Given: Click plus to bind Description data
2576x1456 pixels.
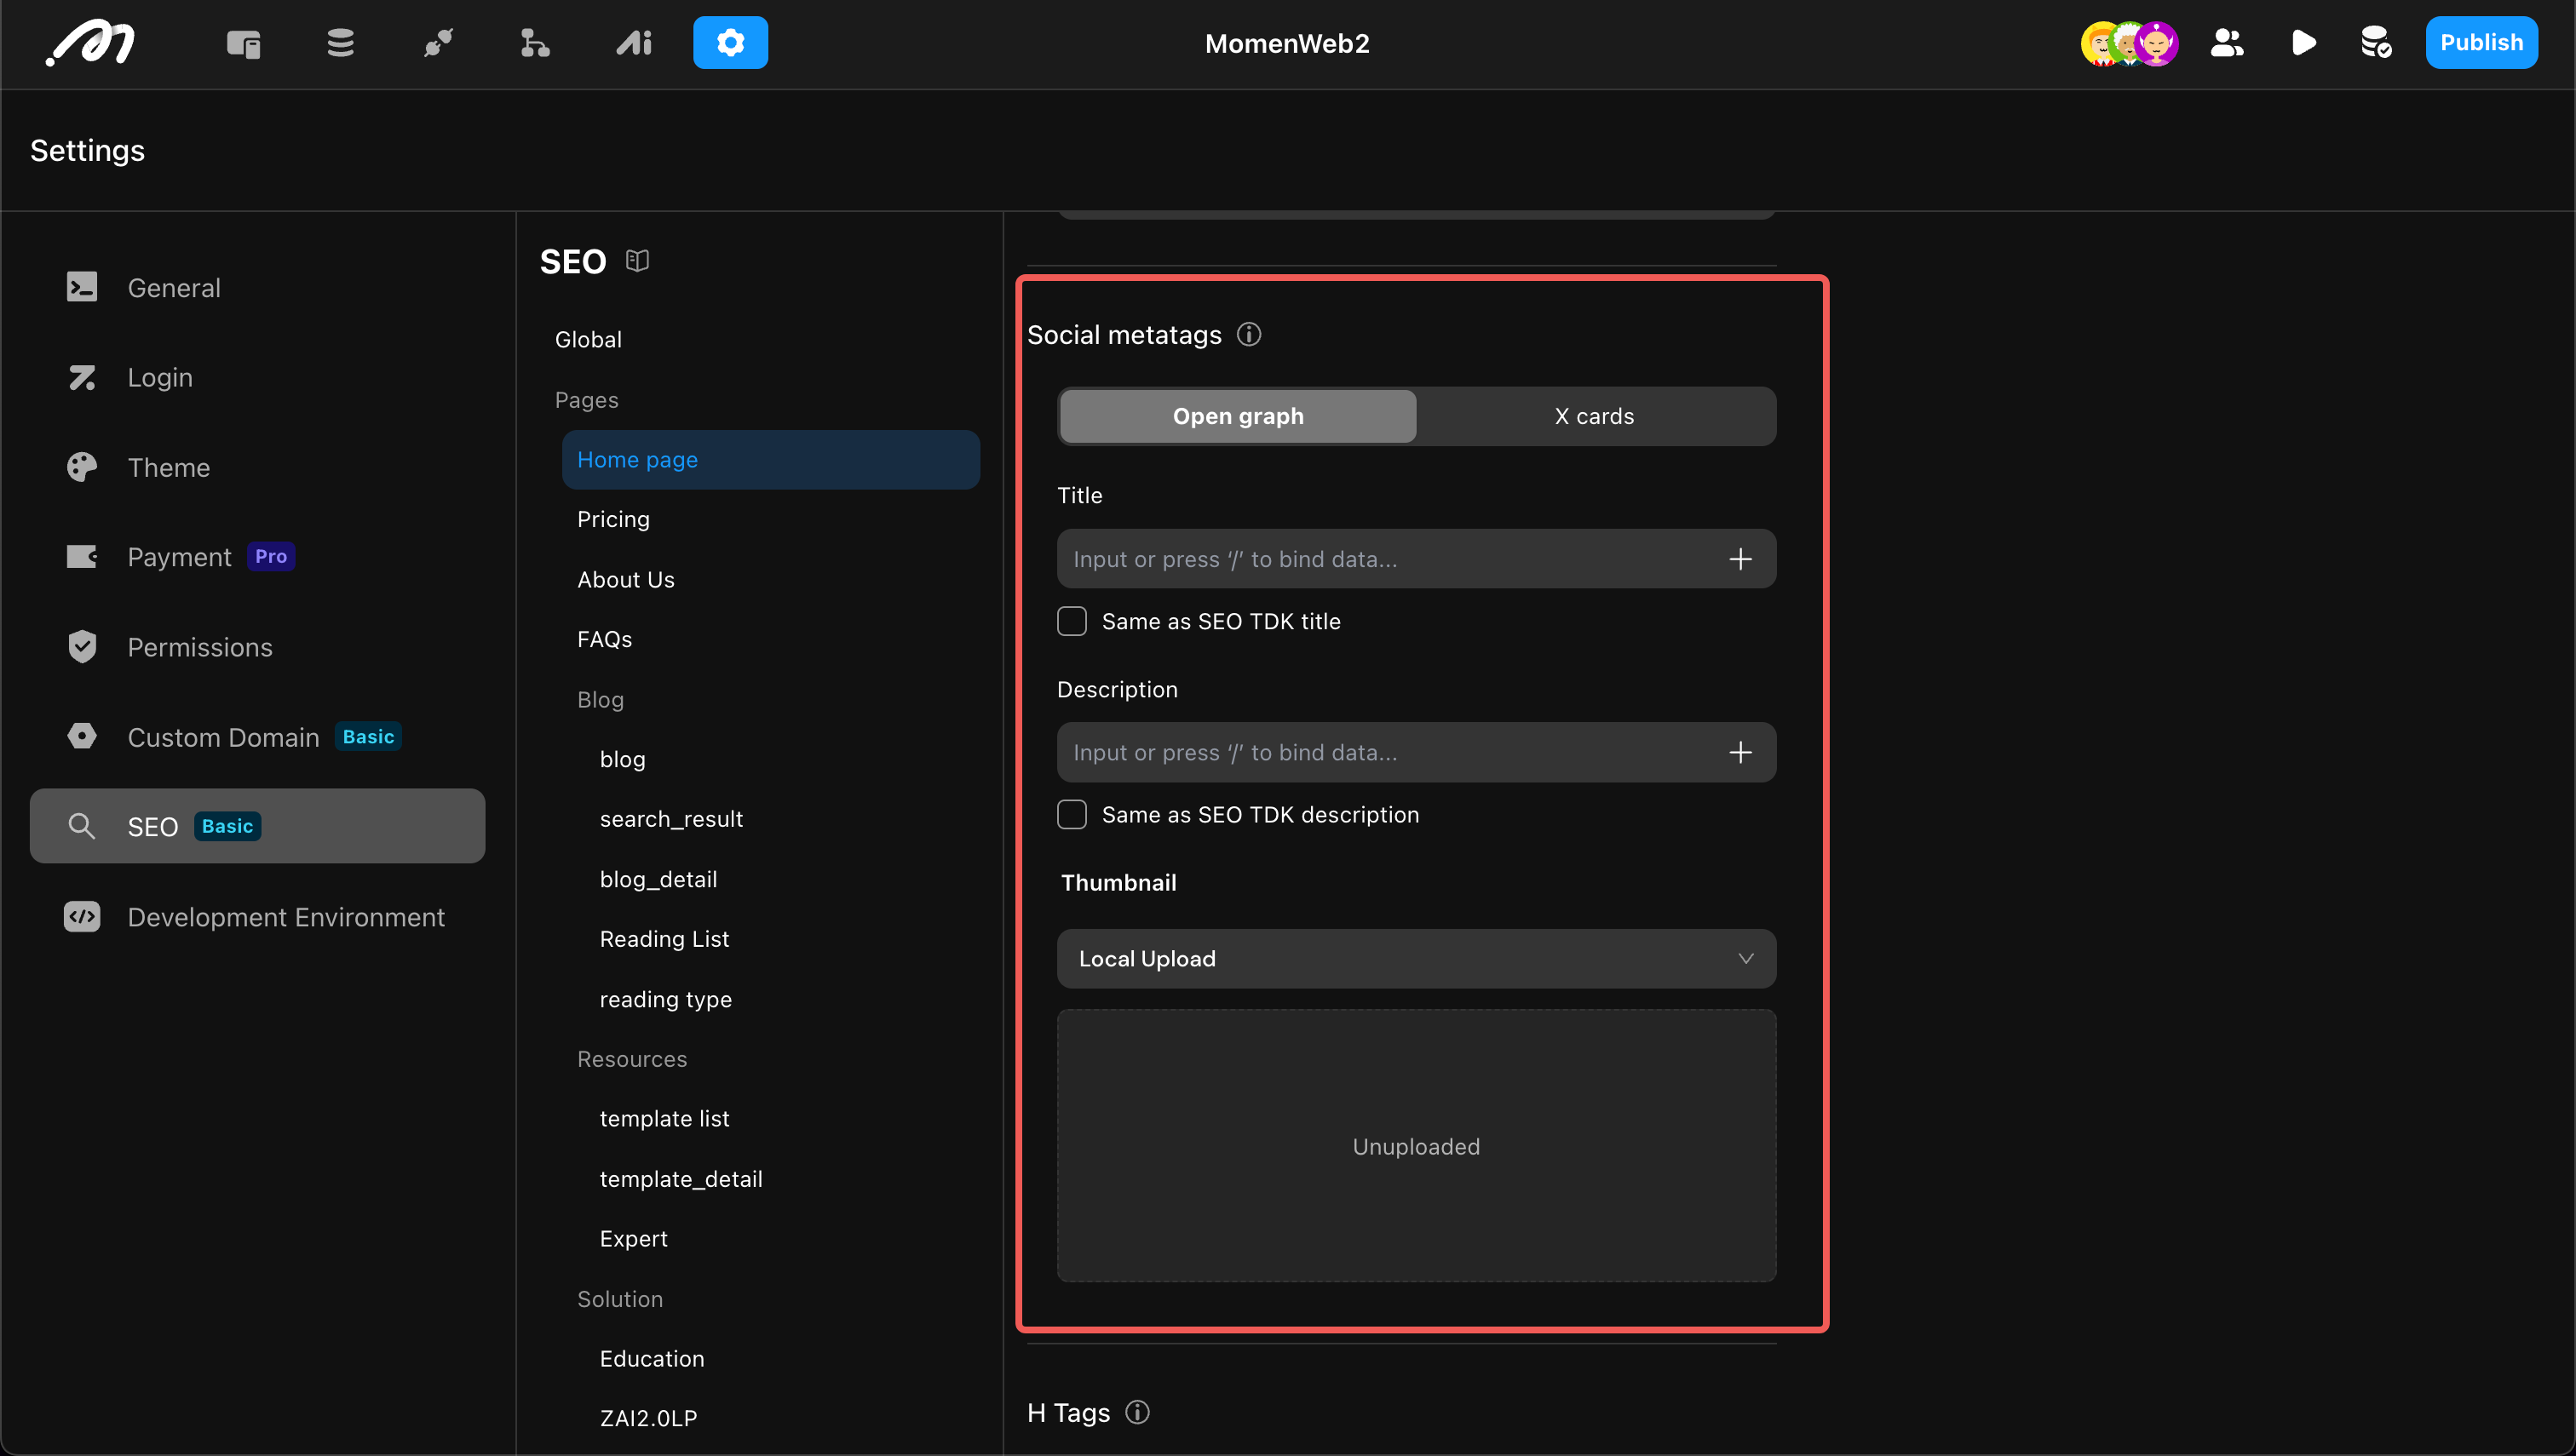Looking at the screenshot, I should coord(1739,752).
